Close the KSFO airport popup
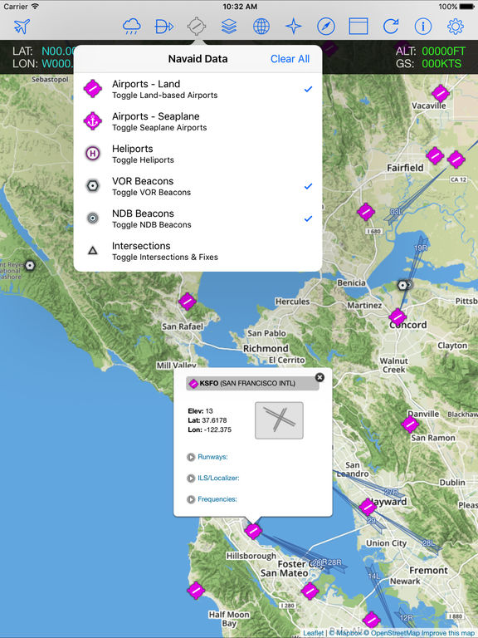 (x=319, y=377)
